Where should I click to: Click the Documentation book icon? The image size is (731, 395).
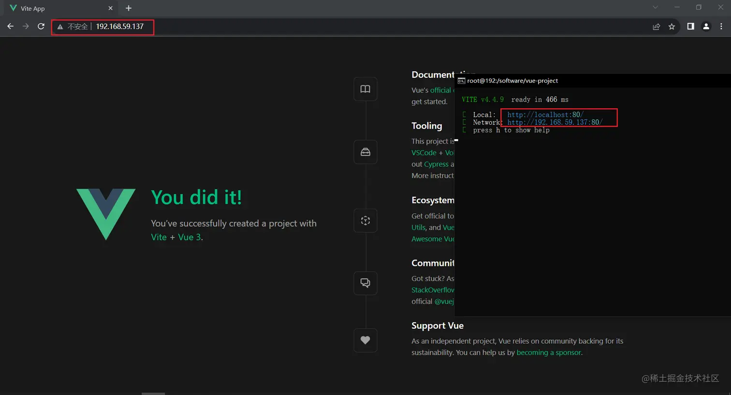365,89
